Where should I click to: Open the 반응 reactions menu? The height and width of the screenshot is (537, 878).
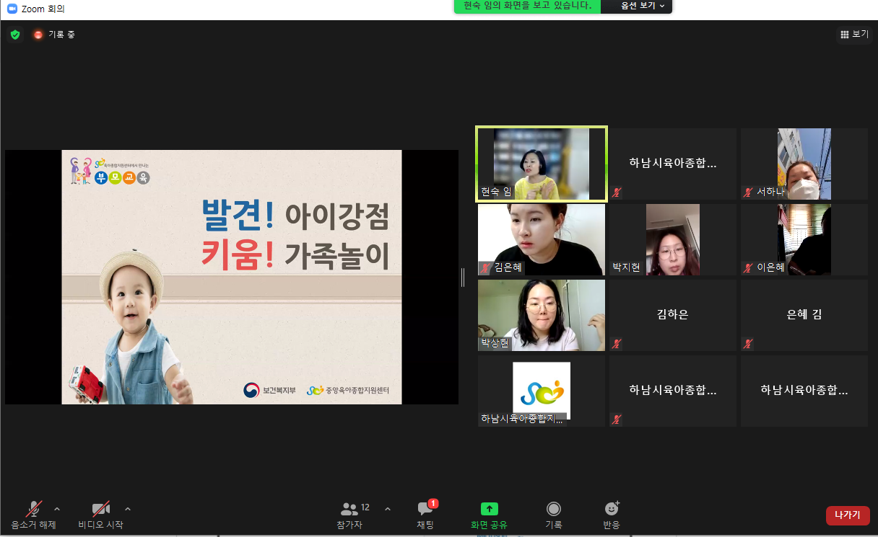pyautogui.click(x=612, y=515)
